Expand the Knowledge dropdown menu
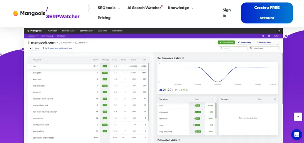The height and width of the screenshot is (143, 304). pyautogui.click(x=181, y=8)
